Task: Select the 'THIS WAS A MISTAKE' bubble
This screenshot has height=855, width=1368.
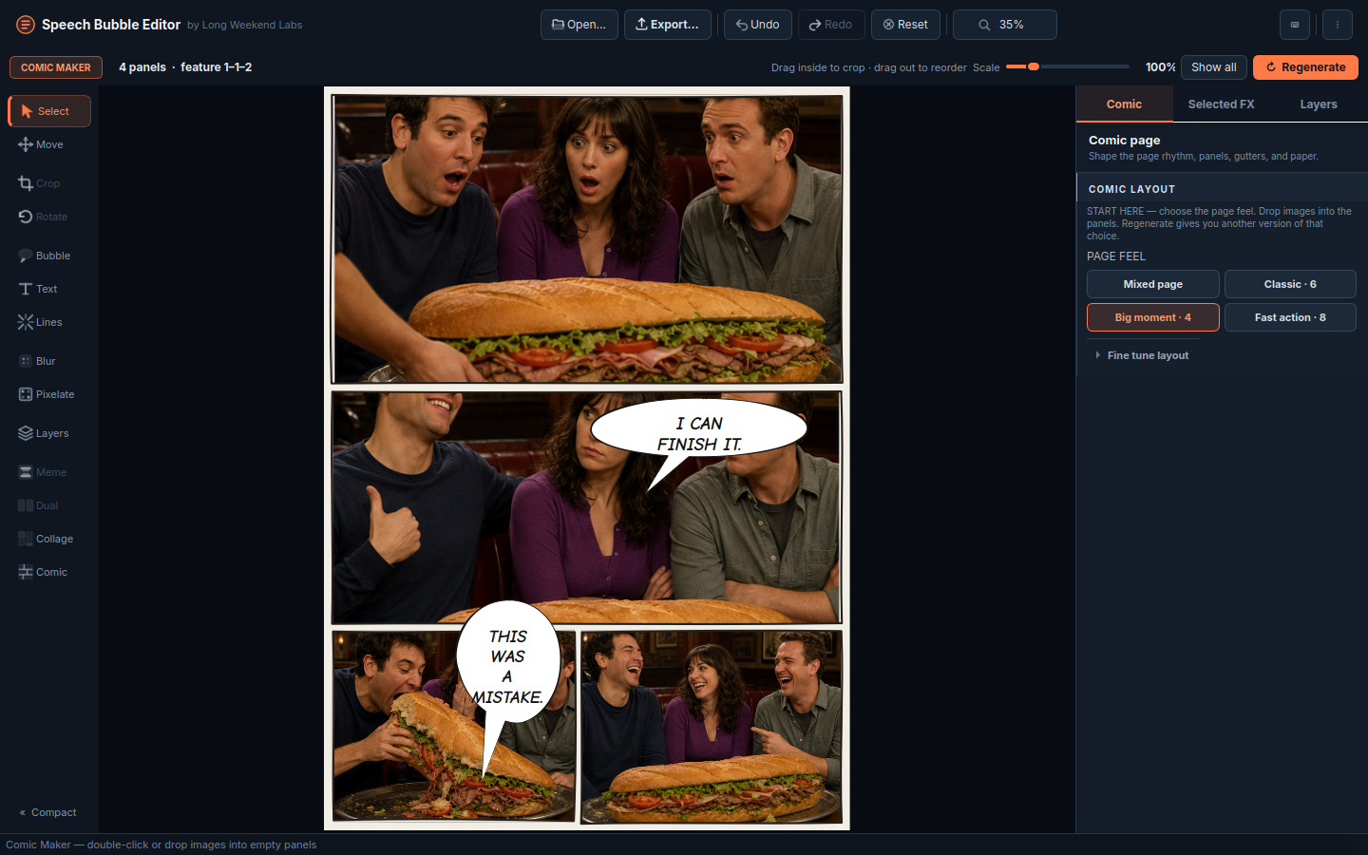Action: click(508, 665)
